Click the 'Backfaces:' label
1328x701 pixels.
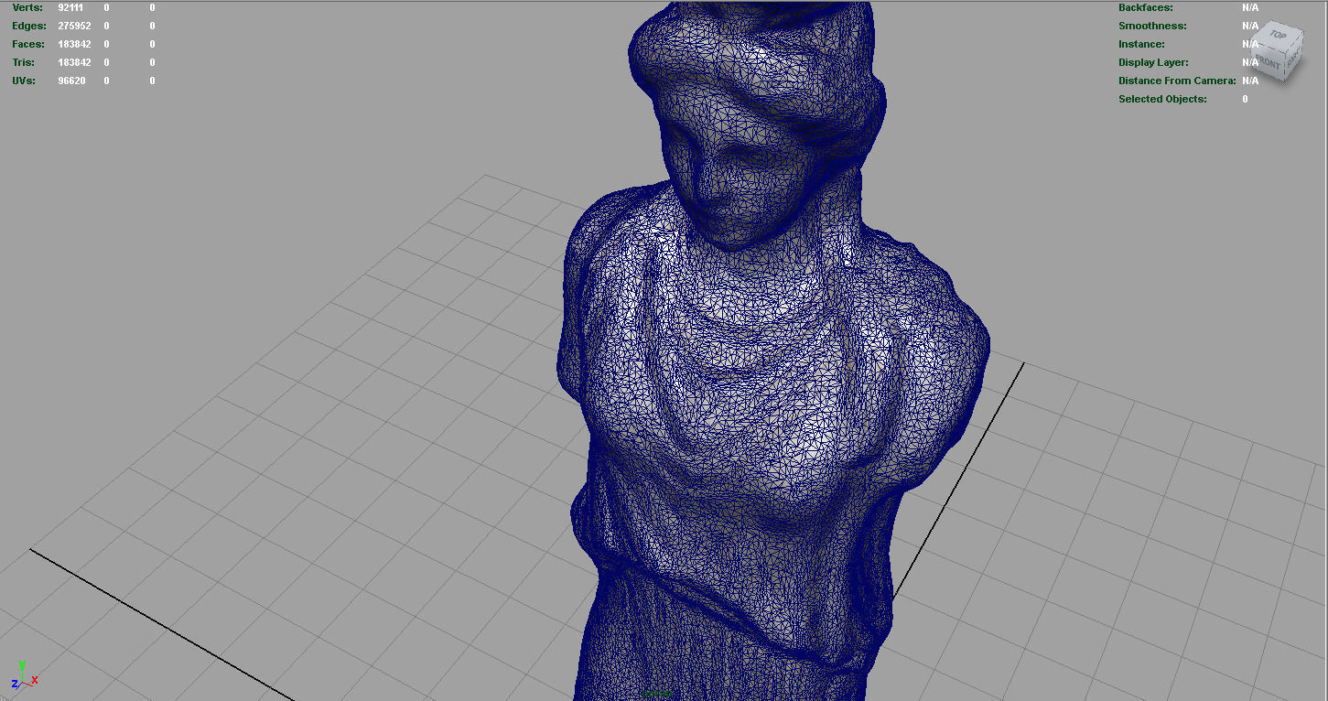click(1145, 7)
